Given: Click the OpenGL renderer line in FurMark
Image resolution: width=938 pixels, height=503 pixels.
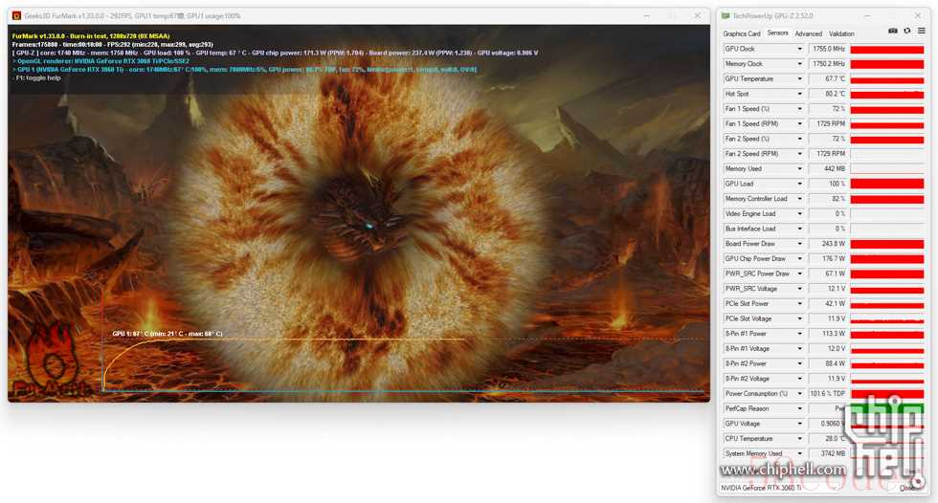Looking at the screenshot, I should point(100,61).
